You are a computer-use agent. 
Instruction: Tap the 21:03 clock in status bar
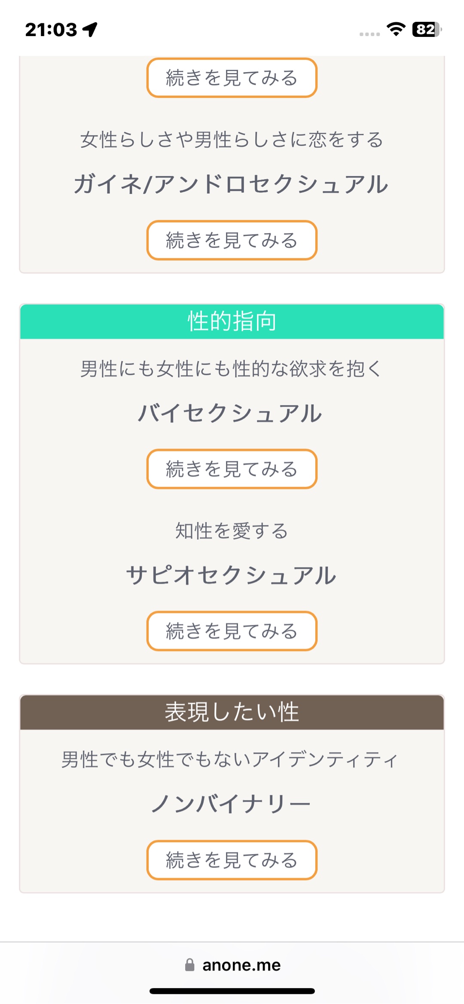[x=51, y=30]
